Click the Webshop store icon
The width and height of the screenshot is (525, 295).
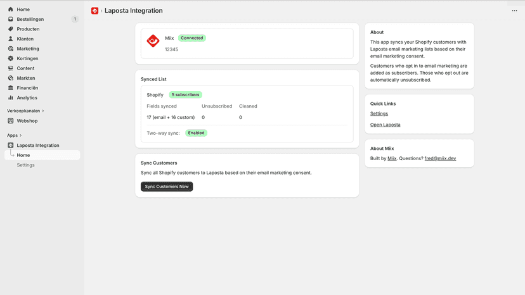[x=10, y=121]
